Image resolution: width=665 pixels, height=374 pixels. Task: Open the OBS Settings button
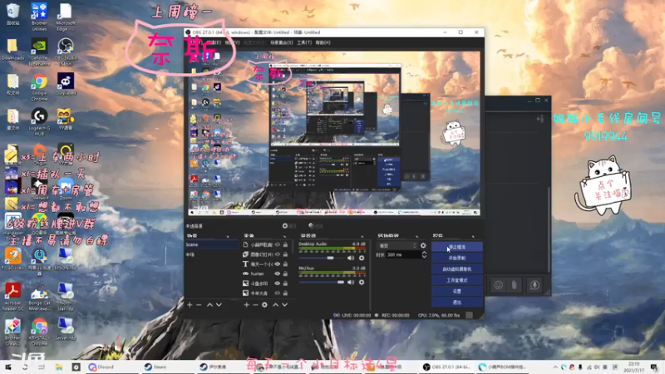[456, 292]
